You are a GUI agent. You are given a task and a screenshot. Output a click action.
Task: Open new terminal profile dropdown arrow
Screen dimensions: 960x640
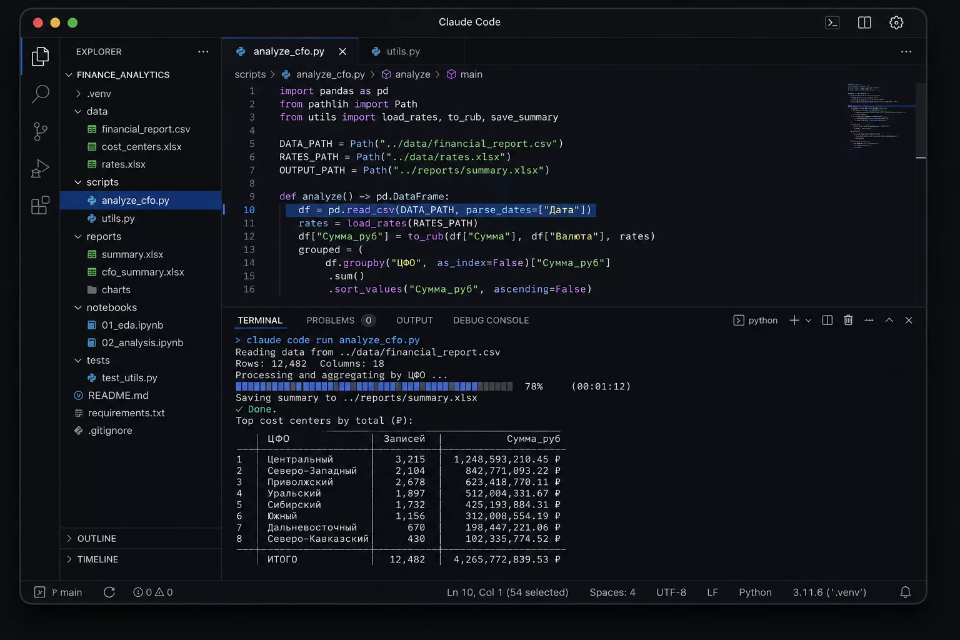coord(808,321)
